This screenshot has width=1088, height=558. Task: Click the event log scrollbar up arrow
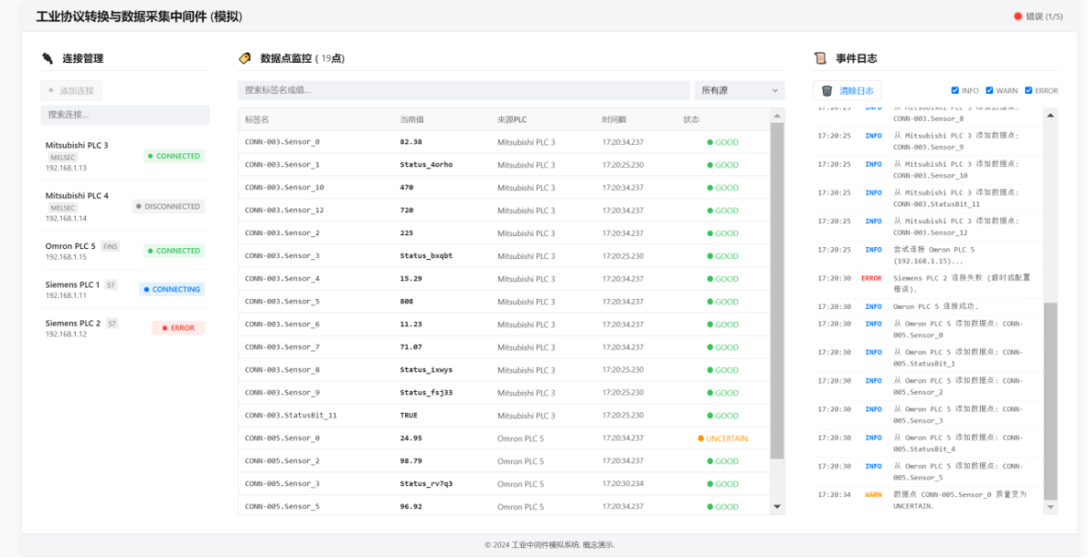click(x=1050, y=115)
